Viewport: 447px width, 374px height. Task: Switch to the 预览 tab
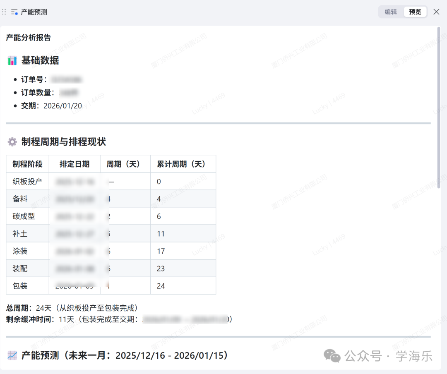415,12
